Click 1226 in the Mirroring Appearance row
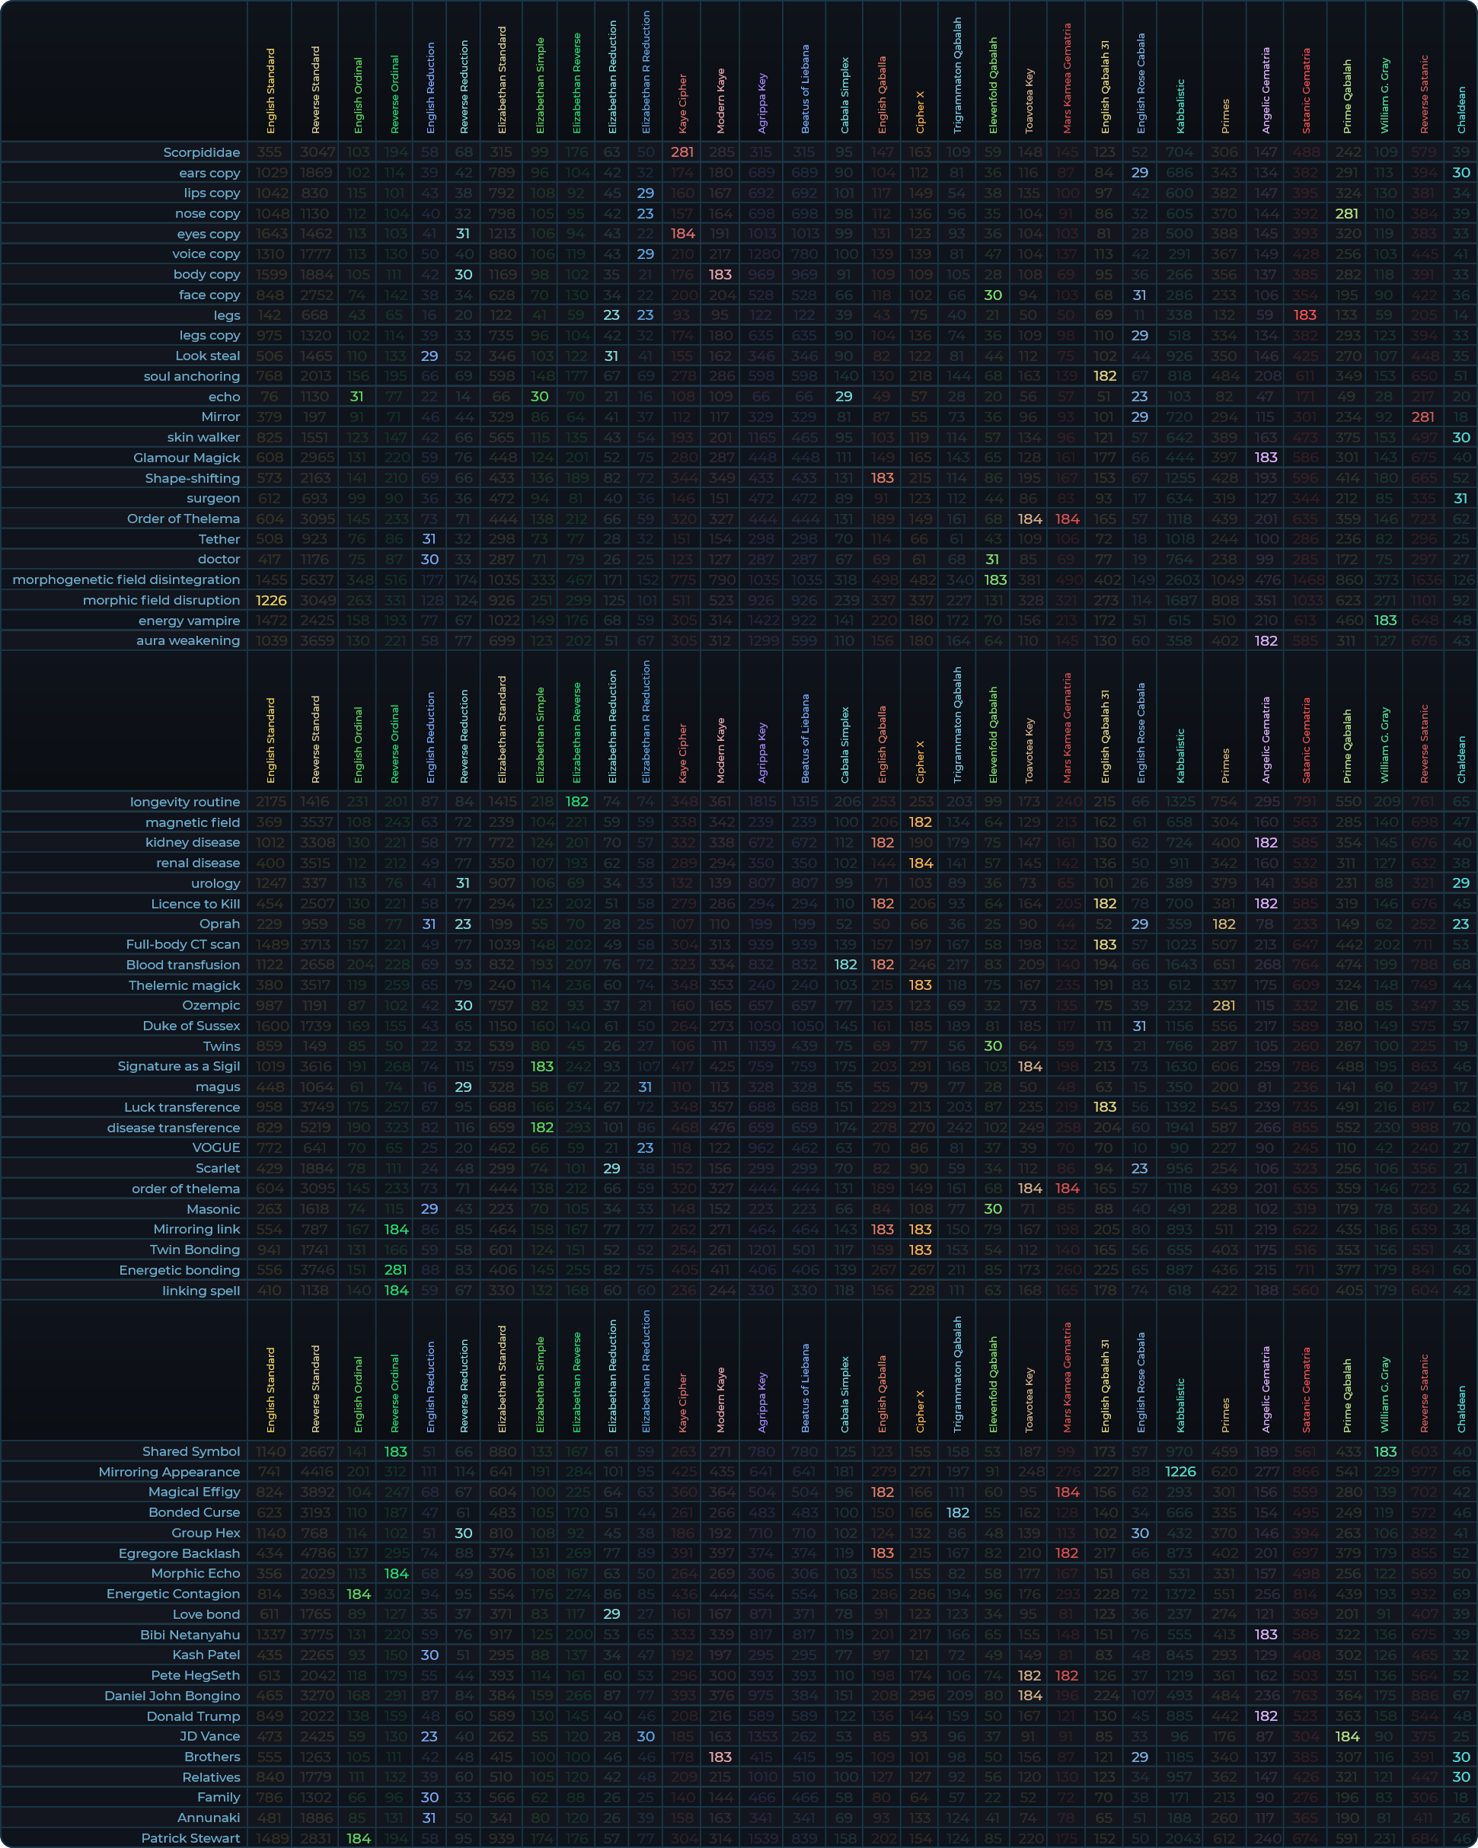The height and width of the screenshot is (1848, 1478). [x=1180, y=1472]
